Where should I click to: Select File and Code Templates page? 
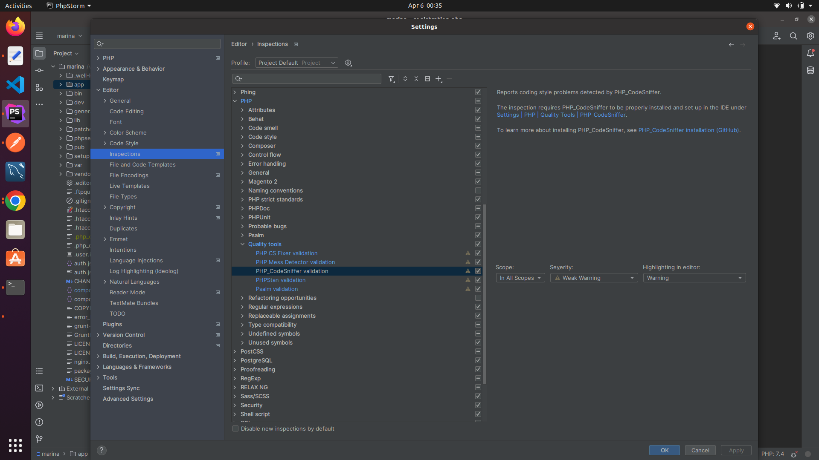pyautogui.click(x=142, y=164)
